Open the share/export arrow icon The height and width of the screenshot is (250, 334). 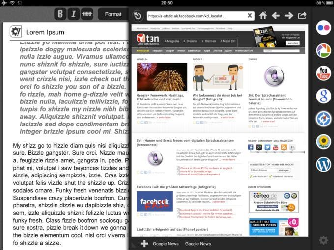(x=302, y=15)
